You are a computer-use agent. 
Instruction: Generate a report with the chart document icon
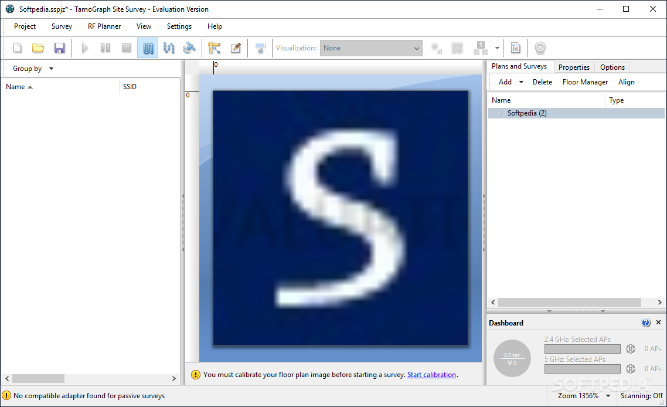click(x=516, y=48)
